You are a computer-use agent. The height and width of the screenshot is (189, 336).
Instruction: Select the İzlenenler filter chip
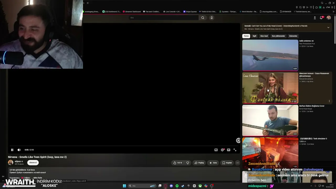click(x=293, y=36)
